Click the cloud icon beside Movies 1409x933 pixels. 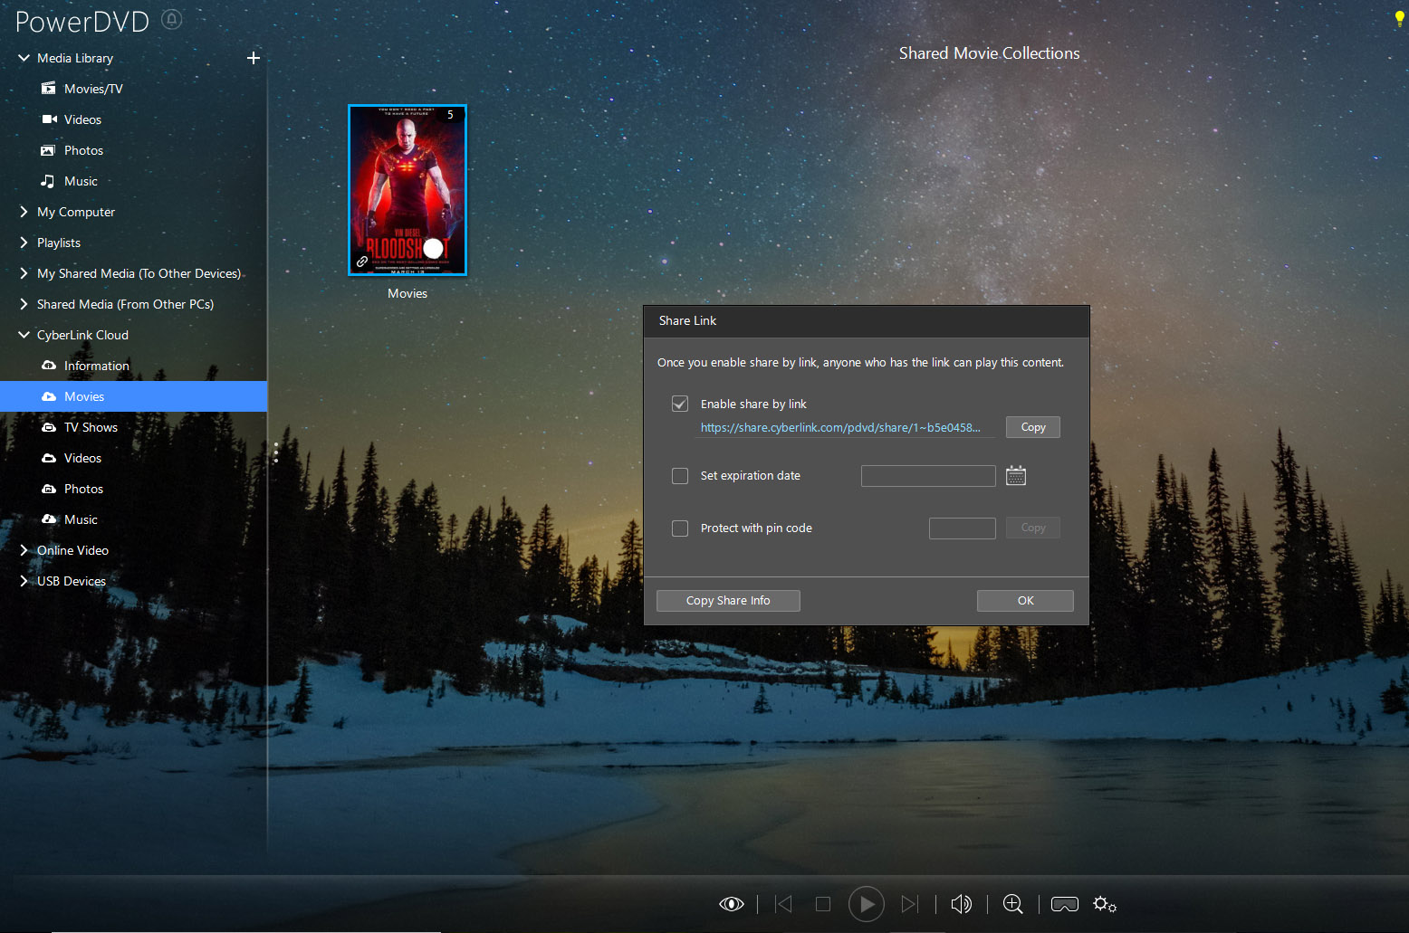(49, 396)
